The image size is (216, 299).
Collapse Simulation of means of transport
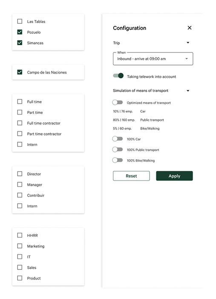pyautogui.click(x=188, y=91)
